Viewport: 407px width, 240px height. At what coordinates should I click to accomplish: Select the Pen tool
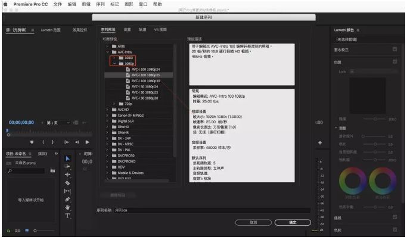[x=67, y=200]
